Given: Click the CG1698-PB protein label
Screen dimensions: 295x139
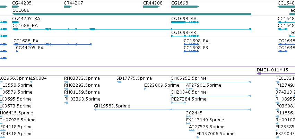Looking at the screenshot, I should click(x=196, y=48).
